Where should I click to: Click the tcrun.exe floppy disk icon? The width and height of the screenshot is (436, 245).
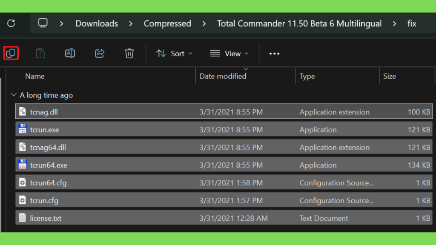[x=23, y=129]
